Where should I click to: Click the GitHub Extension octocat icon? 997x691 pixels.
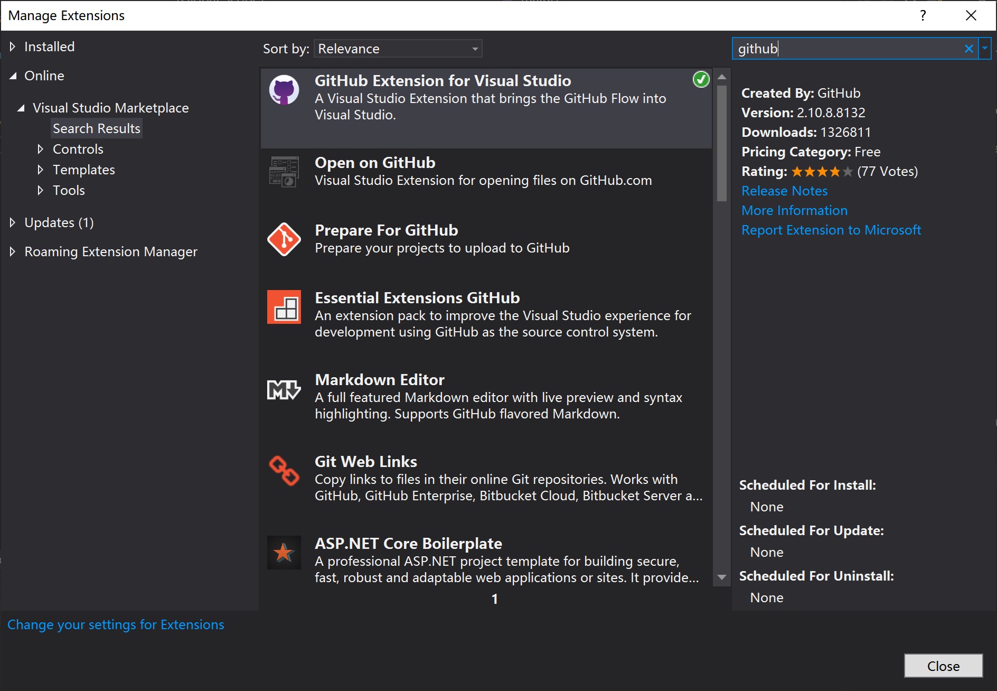284,90
